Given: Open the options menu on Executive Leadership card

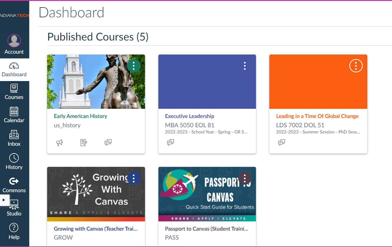Looking at the screenshot, I should click(x=245, y=66).
